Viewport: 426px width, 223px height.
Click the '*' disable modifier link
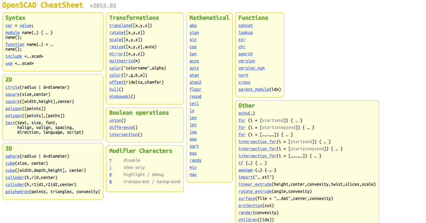coord(110,160)
